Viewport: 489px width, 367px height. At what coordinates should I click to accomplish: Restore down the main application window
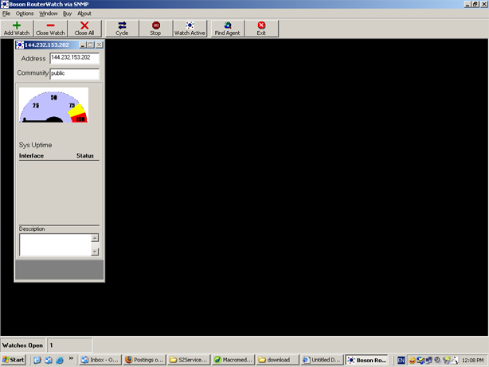pyautogui.click(x=475, y=4)
